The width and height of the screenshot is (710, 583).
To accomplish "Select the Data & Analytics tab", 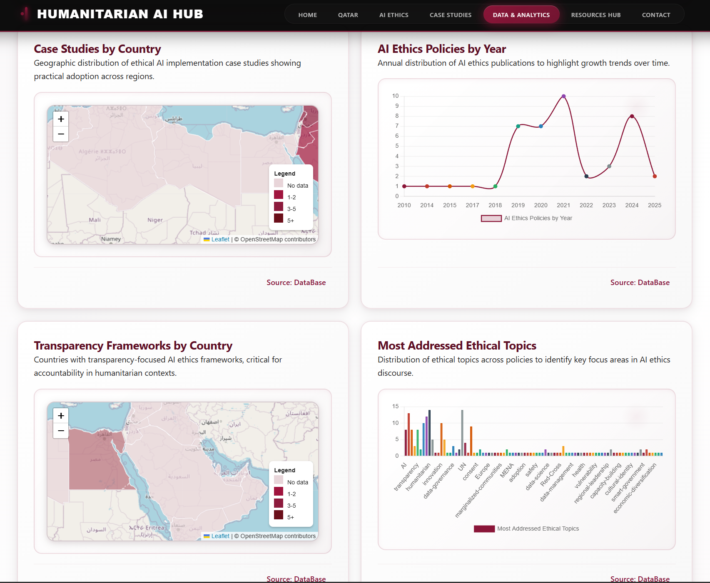I will 521,15.
